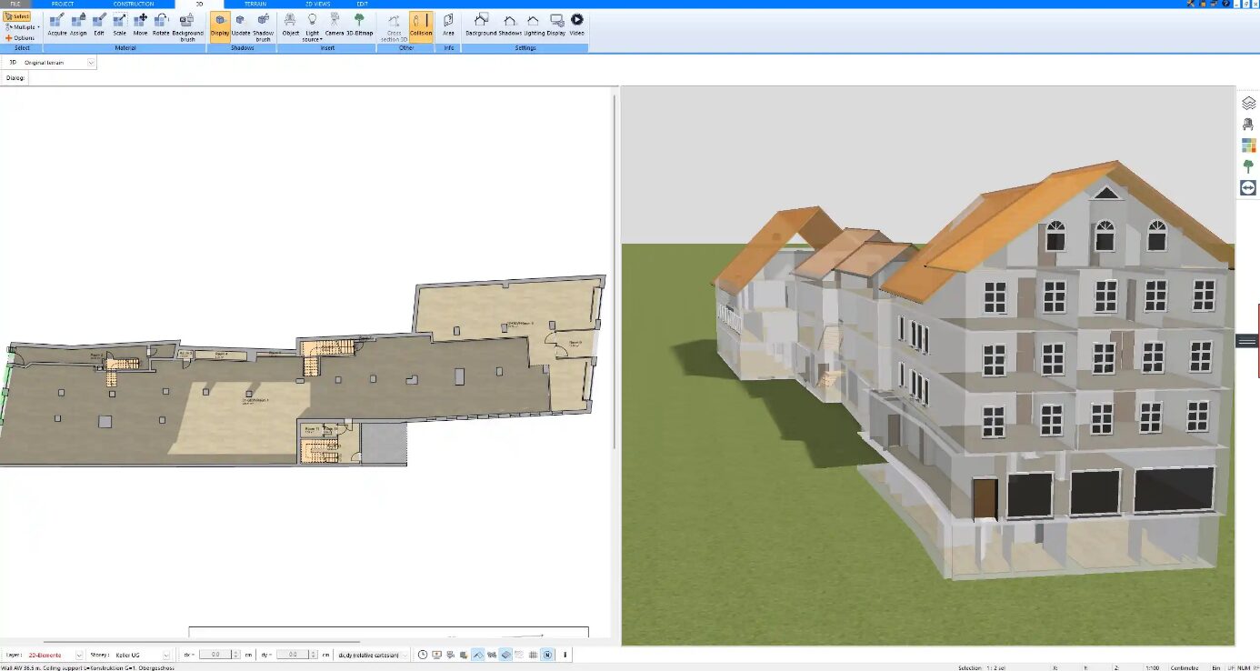Open the plants tree sidebar icon

pos(1248,166)
